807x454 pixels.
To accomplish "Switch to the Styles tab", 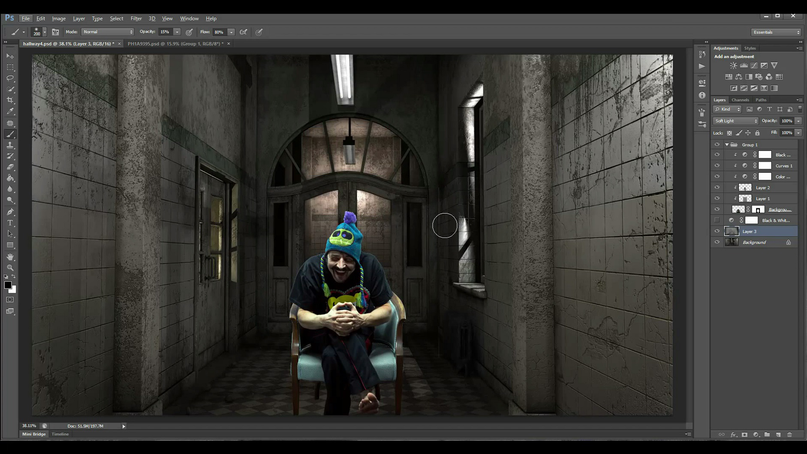I will point(750,48).
